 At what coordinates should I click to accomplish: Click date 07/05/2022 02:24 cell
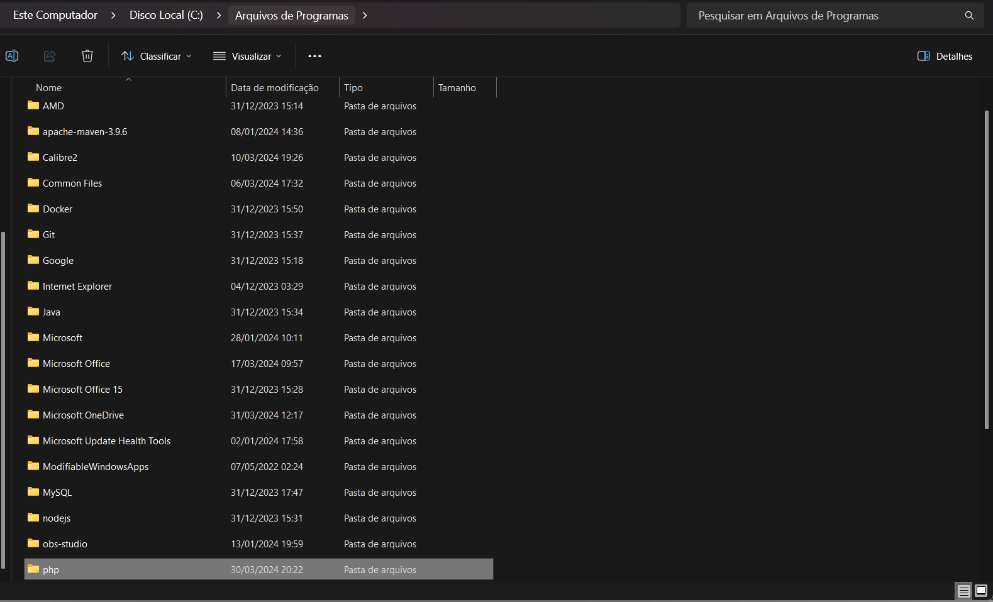[x=267, y=466]
